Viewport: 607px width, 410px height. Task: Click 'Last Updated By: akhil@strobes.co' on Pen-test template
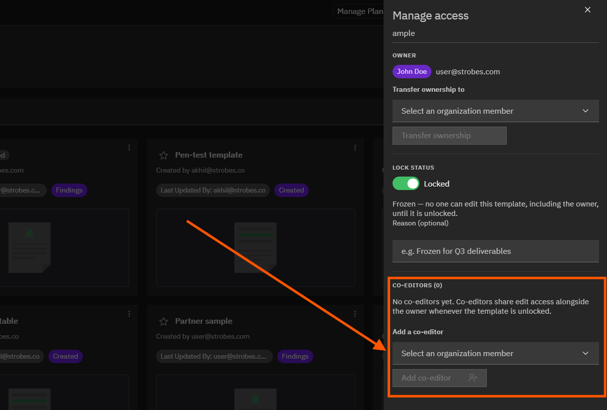[x=213, y=190]
